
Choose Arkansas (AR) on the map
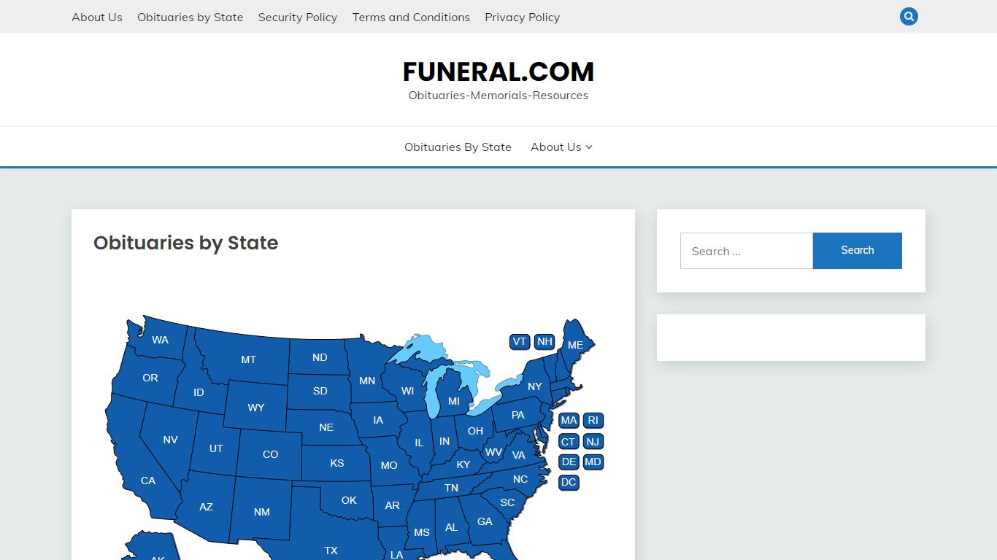392,505
